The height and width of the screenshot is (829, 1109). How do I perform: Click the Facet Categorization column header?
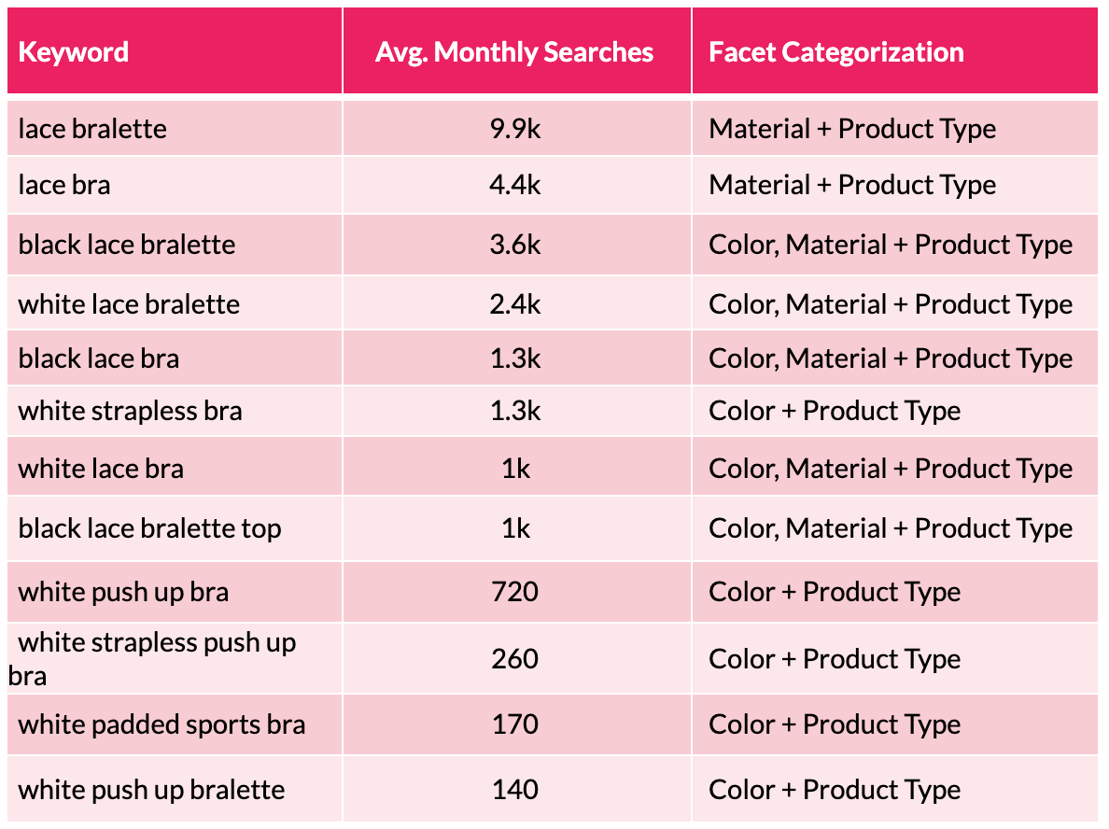click(x=836, y=51)
